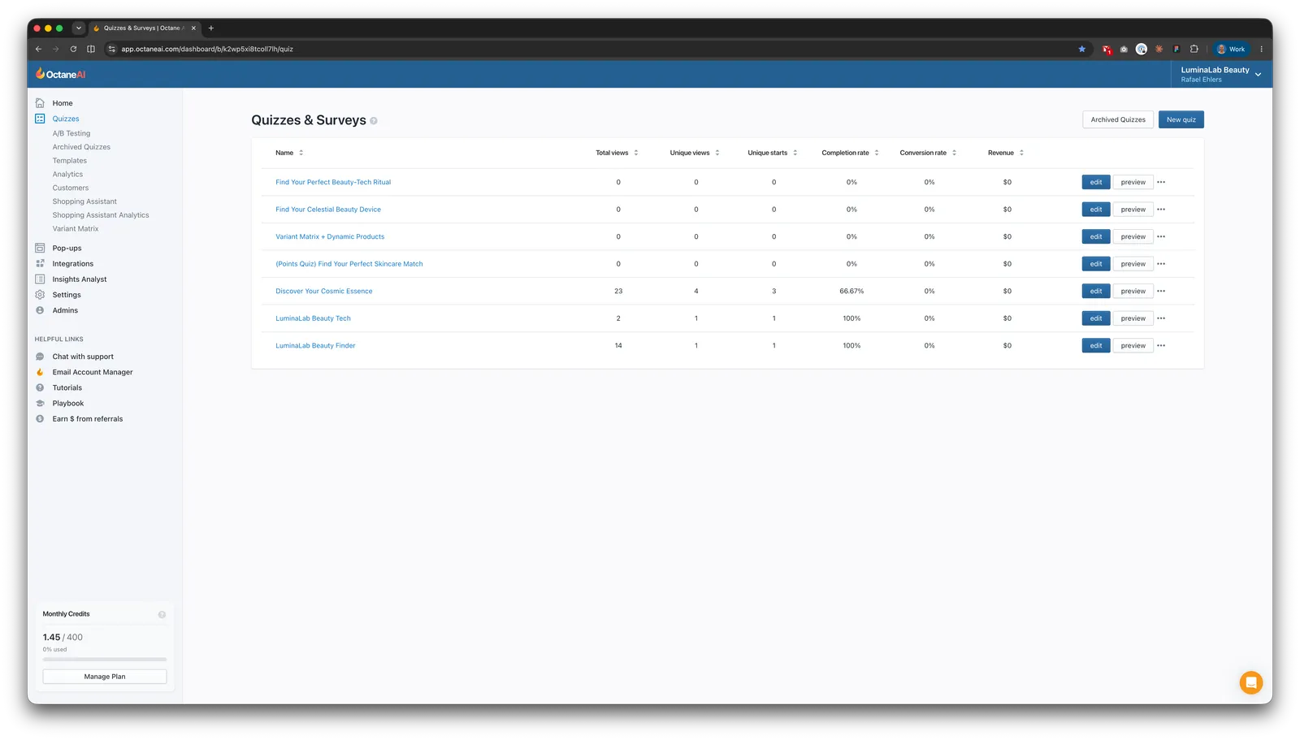Open Shopping Assistant Analytics in the sidebar
Viewport: 1300px width, 740px height.
pyautogui.click(x=101, y=215)
